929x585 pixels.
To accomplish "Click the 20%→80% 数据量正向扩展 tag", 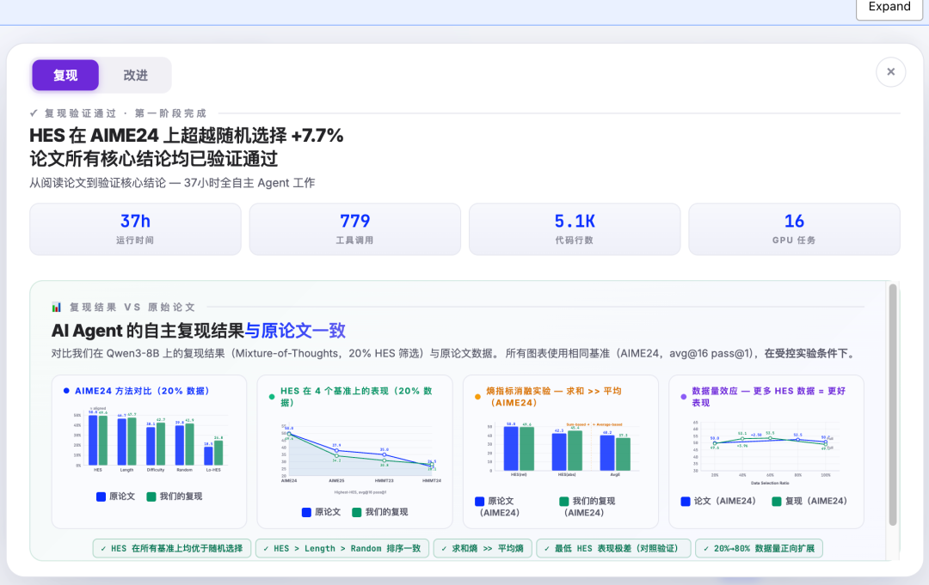I will pyautogui.click(x=759, y=548).
